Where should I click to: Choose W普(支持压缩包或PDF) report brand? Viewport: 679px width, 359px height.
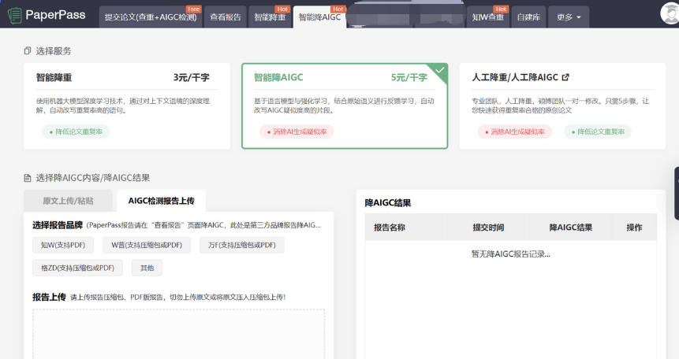coord(147,245)
